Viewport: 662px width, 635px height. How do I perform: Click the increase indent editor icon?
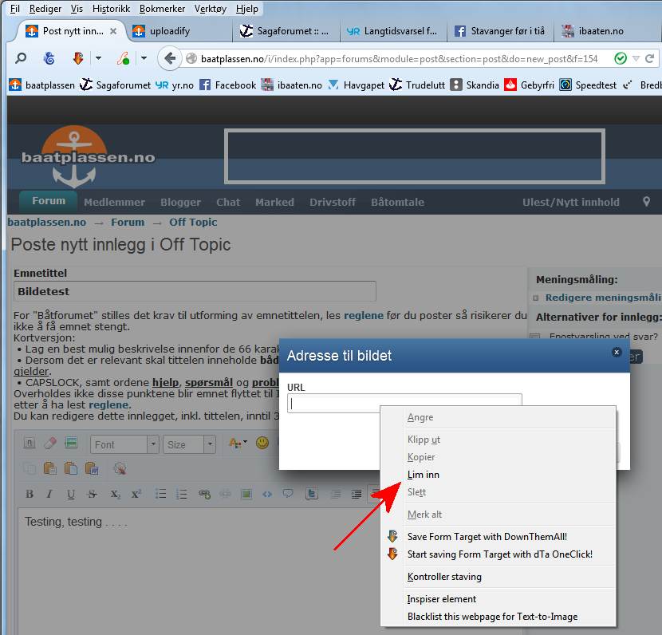click(357, 494)
